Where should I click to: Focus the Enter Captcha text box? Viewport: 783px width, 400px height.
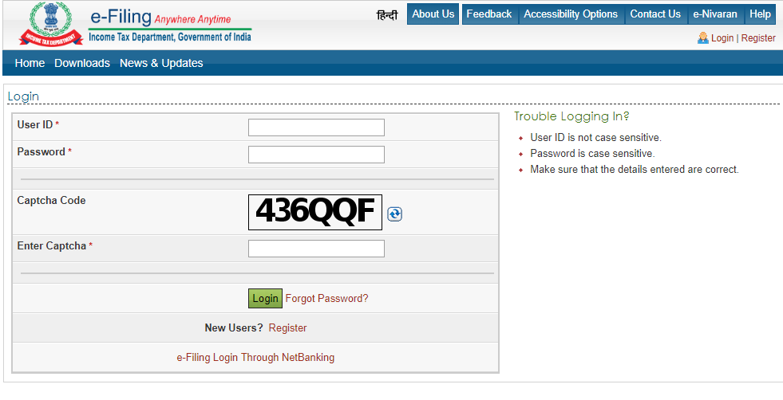coord(316,249)
